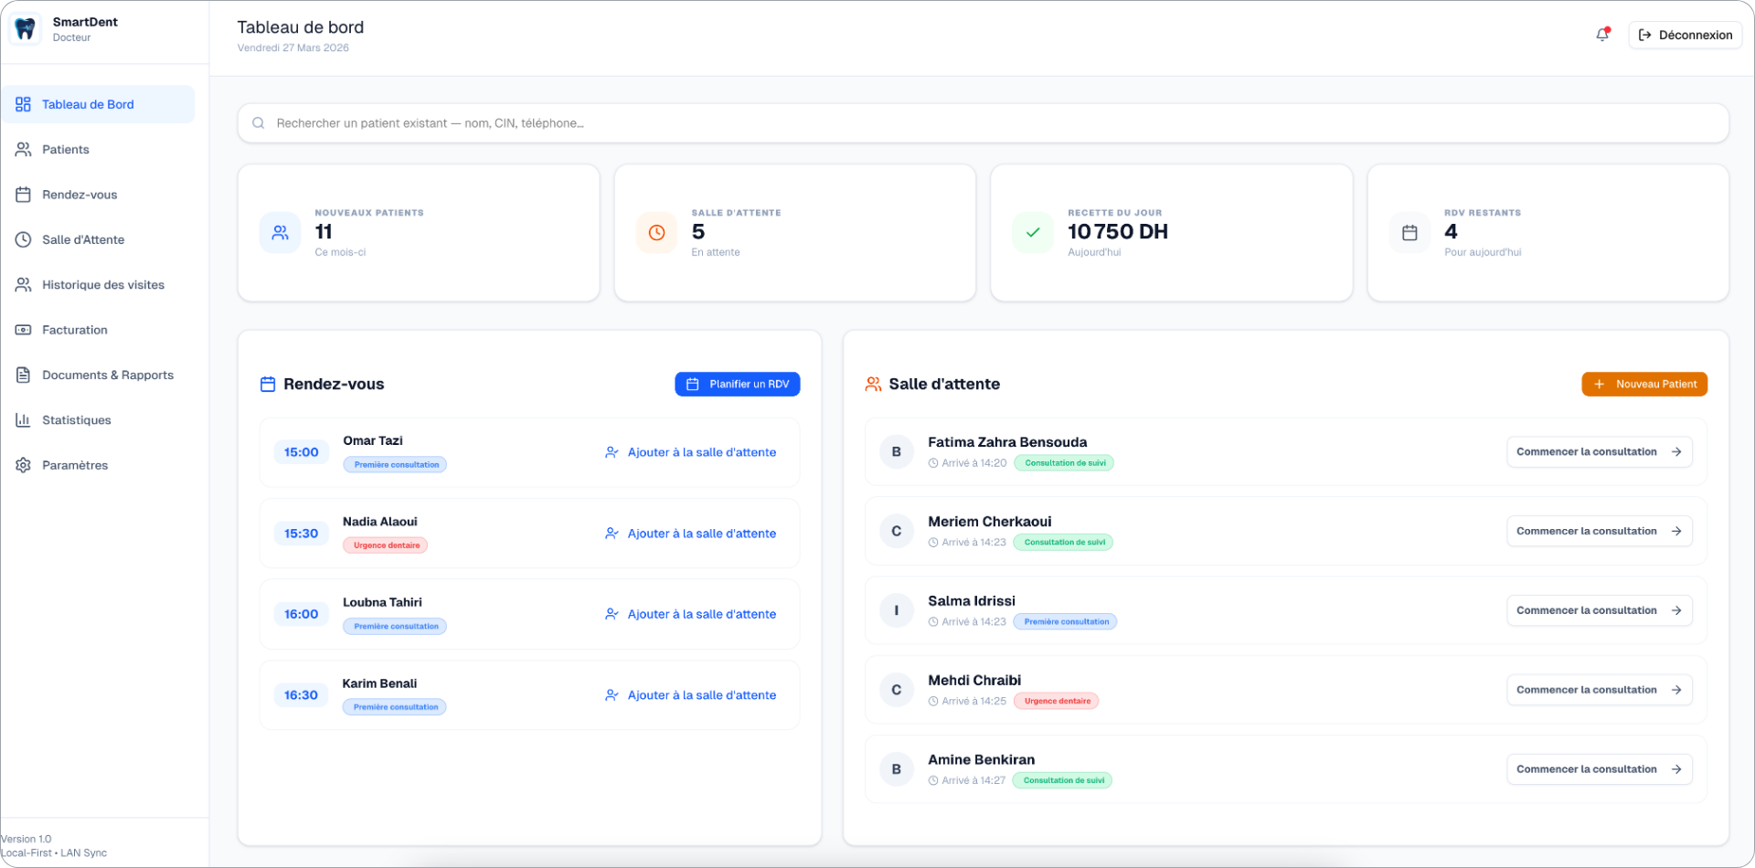Click the Nouveaux Patients people icon

(280, 233)
